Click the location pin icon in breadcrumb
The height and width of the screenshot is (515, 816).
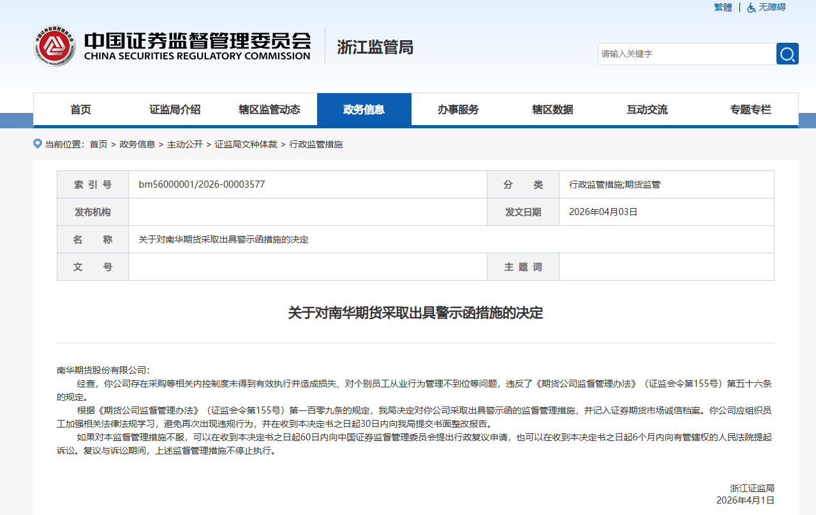(x=38, y=144)
